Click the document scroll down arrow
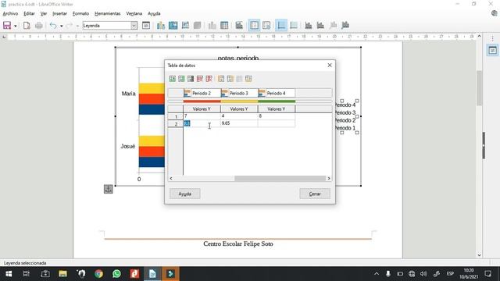The width and height of the screenshot is (500, 281). coord(479,255)
